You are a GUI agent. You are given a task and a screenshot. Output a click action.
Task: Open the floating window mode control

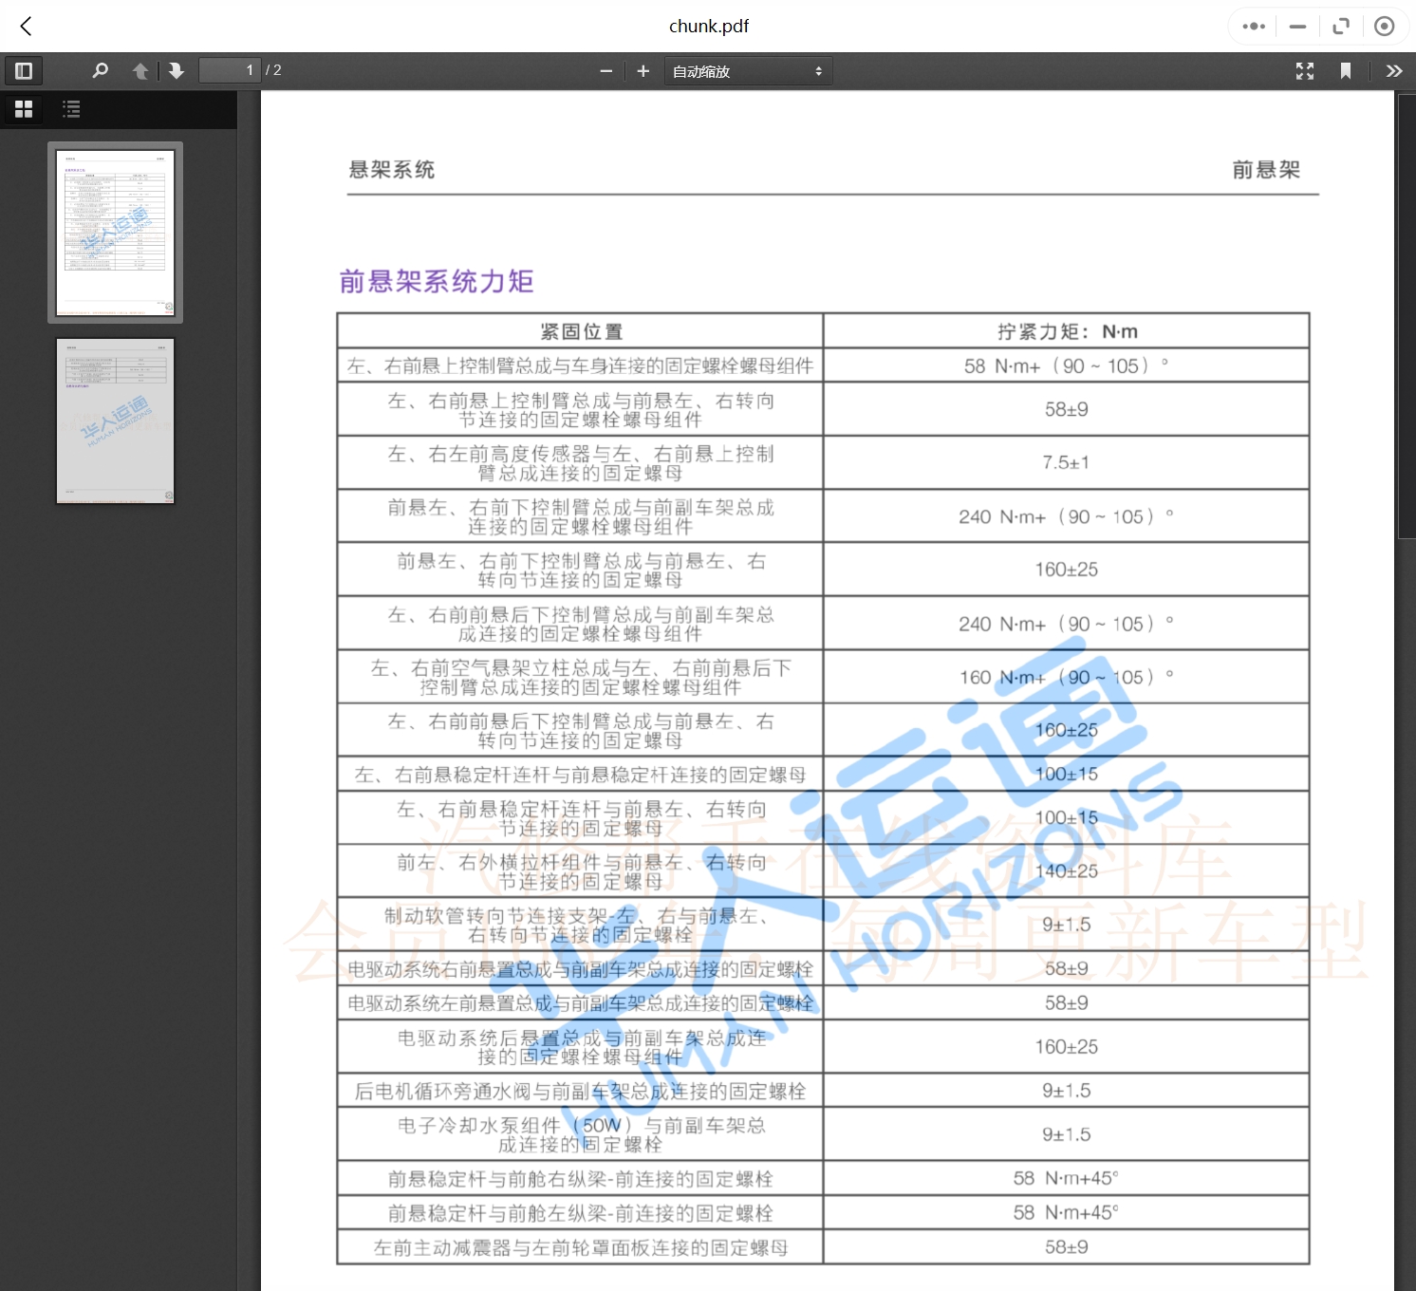[x=1341, y=26]
